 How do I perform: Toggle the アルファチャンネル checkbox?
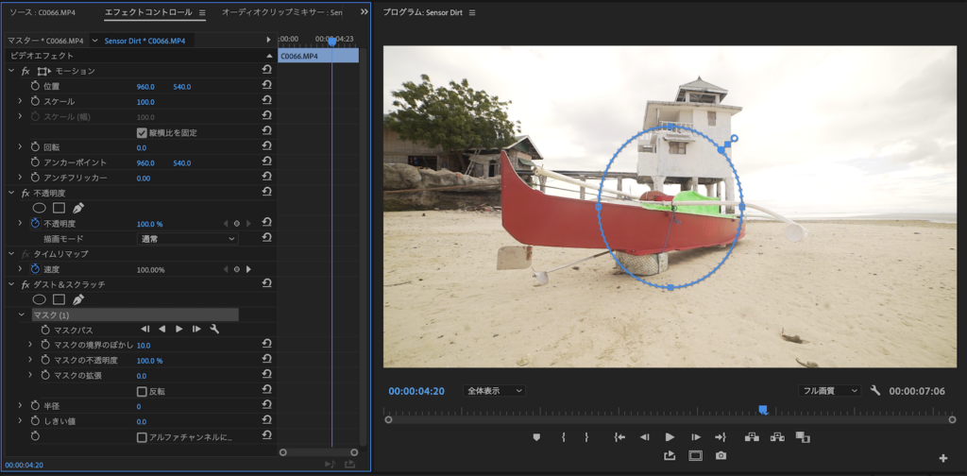coord(142,436)
